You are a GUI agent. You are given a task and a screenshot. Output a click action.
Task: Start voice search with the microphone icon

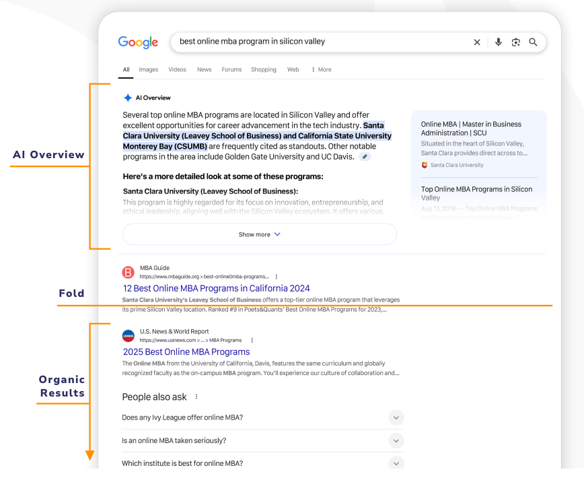click(x=498, y=42)
